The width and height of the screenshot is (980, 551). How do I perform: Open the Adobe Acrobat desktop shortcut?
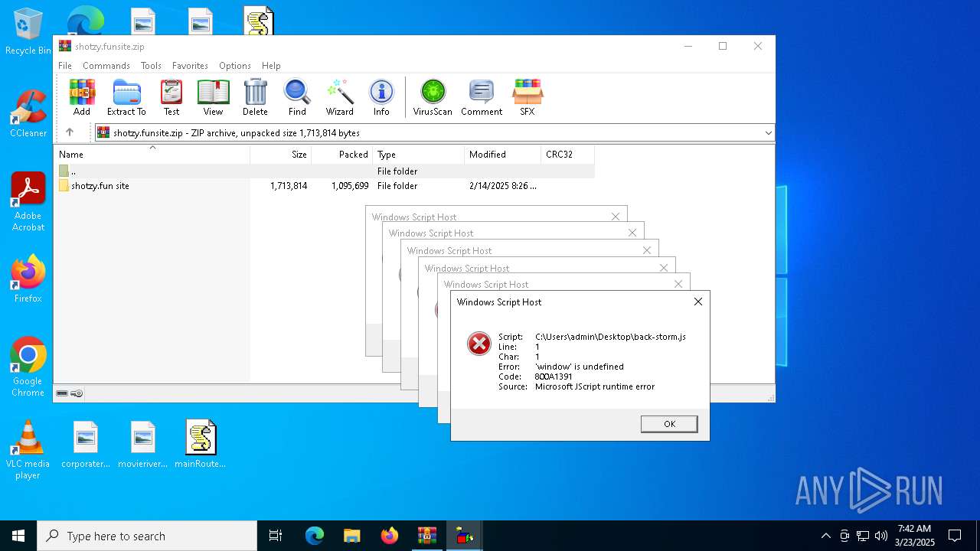(x=28, y=202)
